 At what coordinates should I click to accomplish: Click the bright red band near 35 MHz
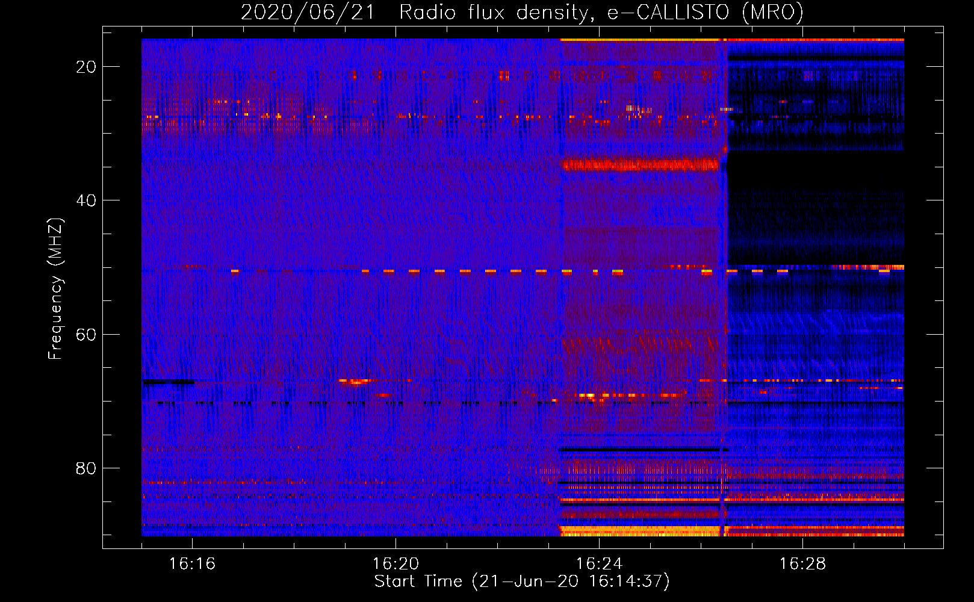pos(640,164)
